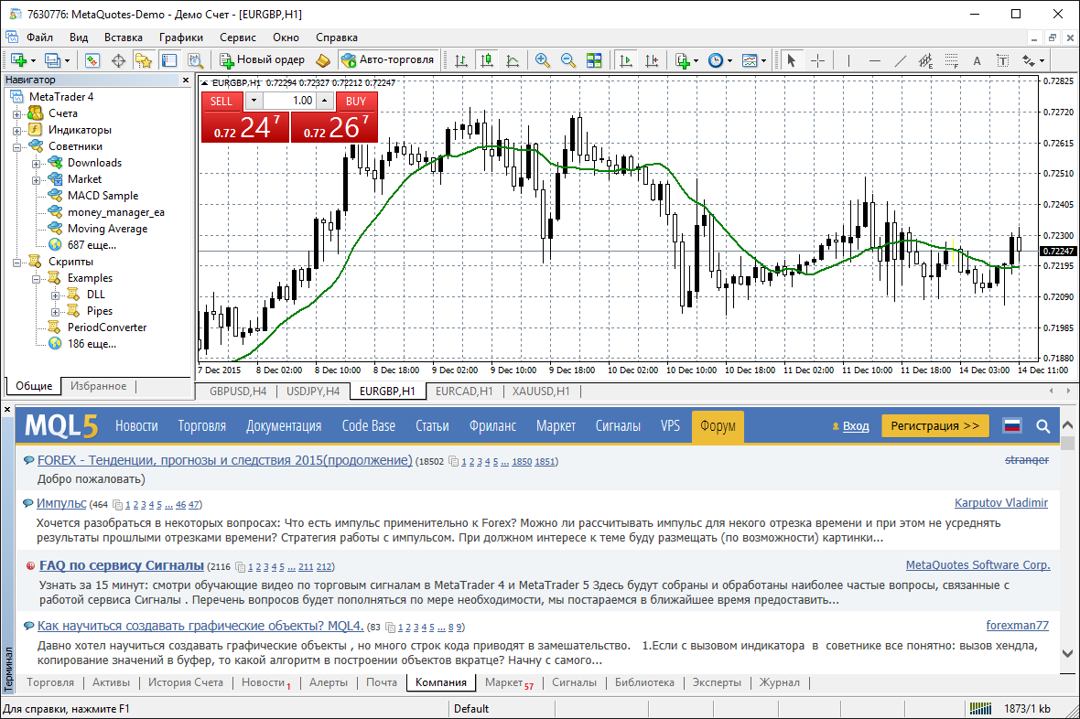
Task: Open the Сервис menu
Action: (x=238, y=38)
